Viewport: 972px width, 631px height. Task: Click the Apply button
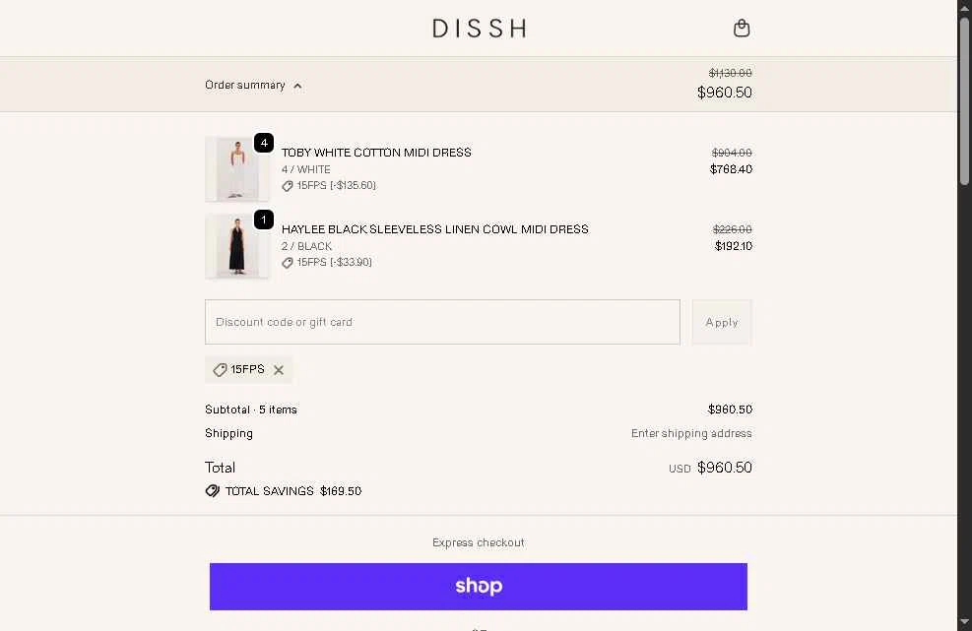click(722, 322)
